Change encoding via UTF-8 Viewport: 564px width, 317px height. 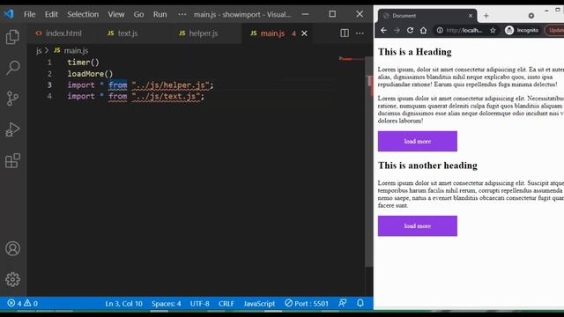click(200, 303)
